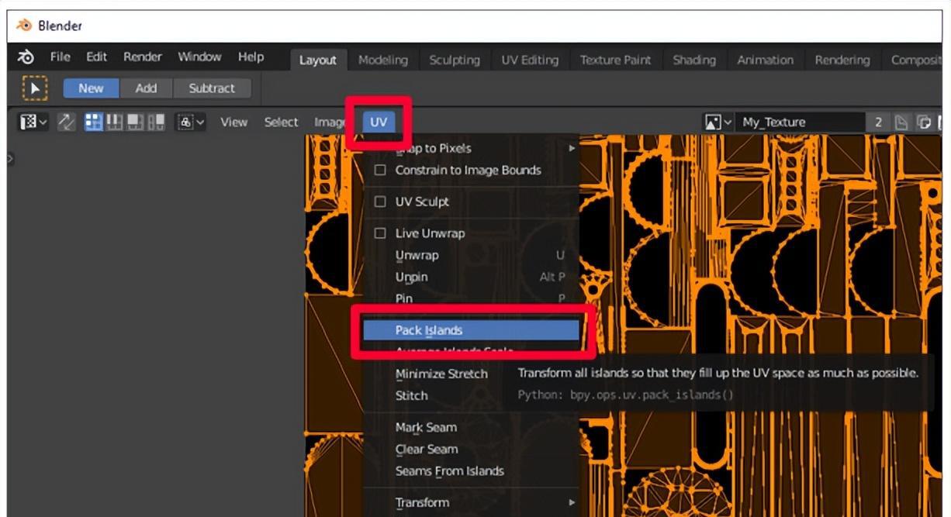Choose Seams From Islands menu entry
Screen dimensions: 951x517
[x=471, y=470]
